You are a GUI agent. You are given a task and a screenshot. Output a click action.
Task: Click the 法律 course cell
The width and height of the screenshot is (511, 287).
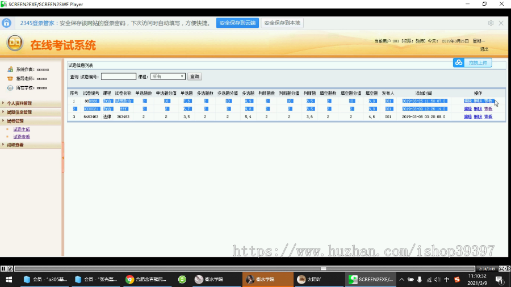pyautogui.click(x=107, y=116)
